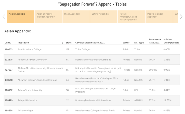Select Abraham Baldwin Agricultural College entry
185x114 pixels.
(37, 80)
